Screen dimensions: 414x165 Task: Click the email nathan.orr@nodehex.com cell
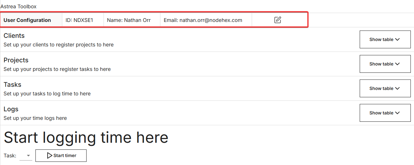203,20
